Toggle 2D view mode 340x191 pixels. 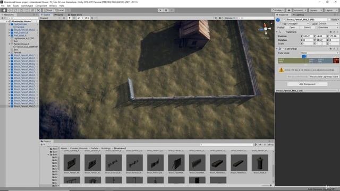point(64,18)
